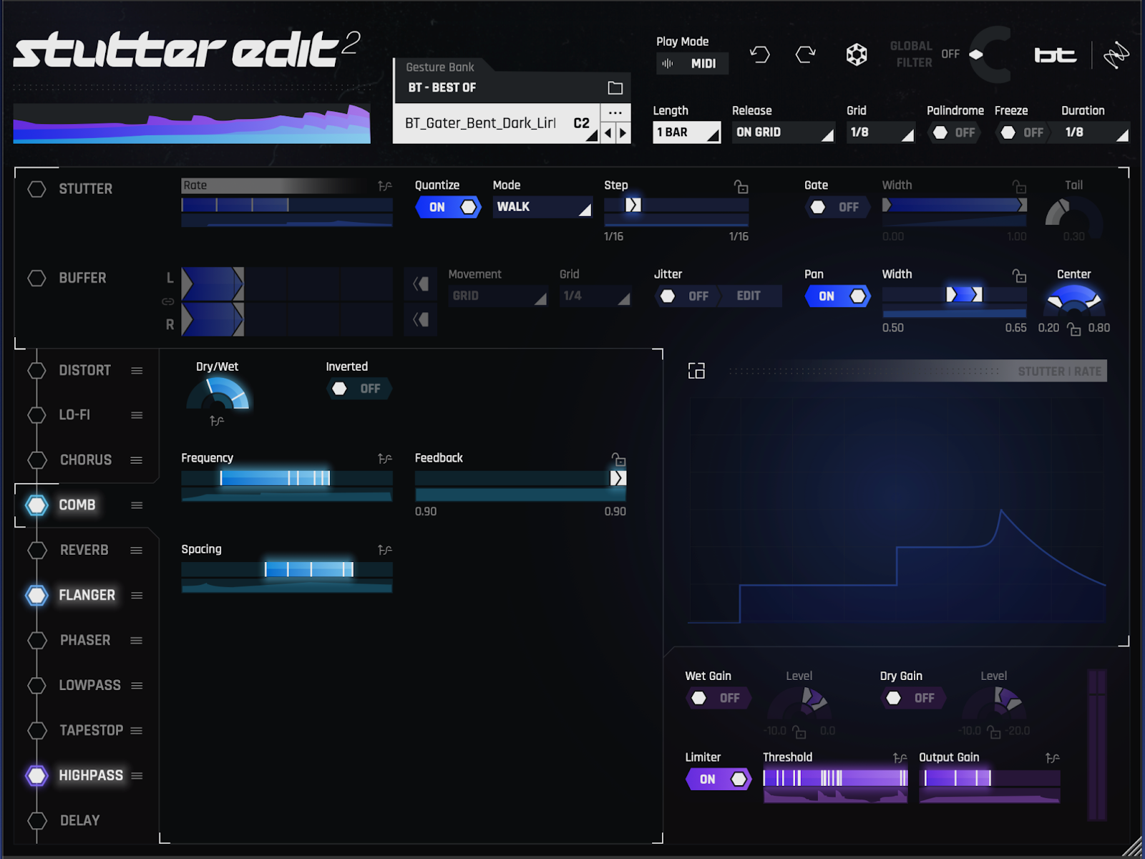Go to the next gesture with right arrow

click(623, 133)
